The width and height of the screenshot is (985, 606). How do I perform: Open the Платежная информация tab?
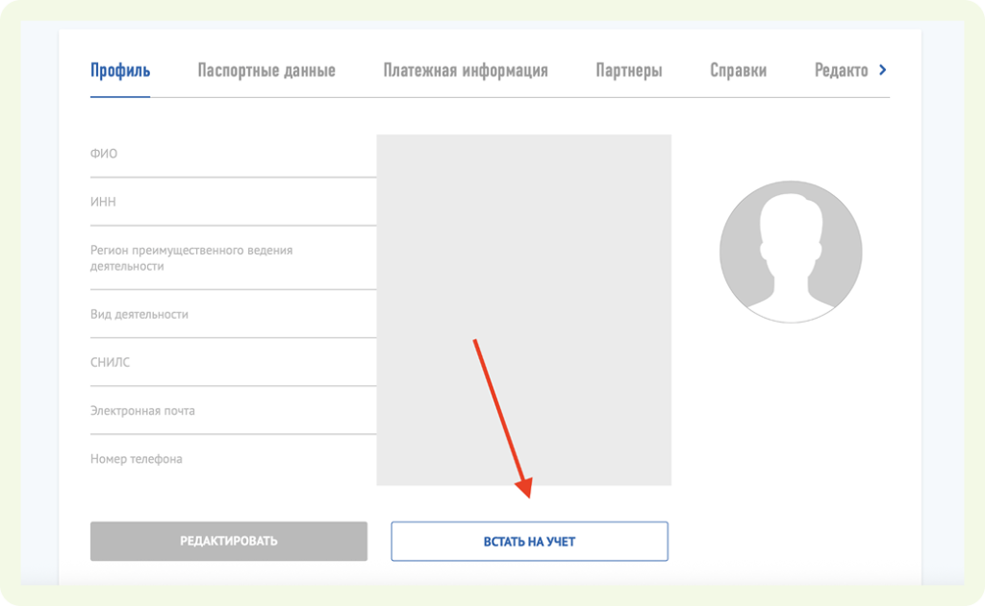[x=466, y=70]
